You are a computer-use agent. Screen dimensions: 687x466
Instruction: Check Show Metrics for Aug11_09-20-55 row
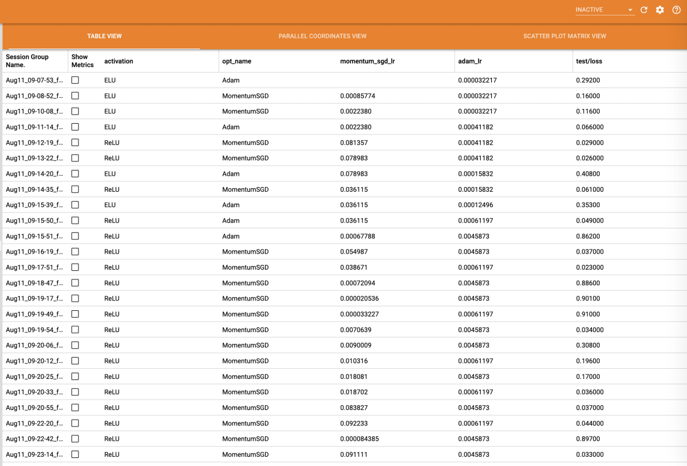[75, 408]
